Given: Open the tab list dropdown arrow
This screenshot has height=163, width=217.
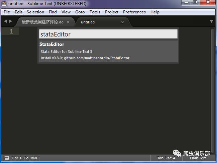Looking at the screenshot, I should (211, 21).
